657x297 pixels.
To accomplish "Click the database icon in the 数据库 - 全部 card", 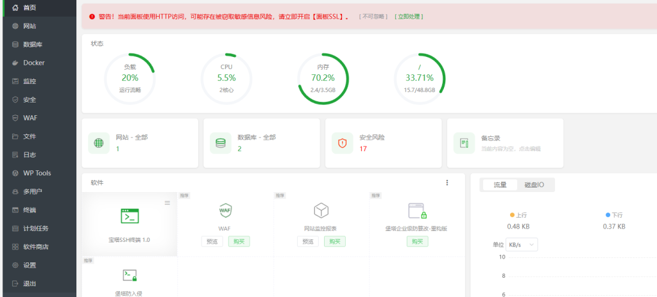I will (x=221, y=143).
